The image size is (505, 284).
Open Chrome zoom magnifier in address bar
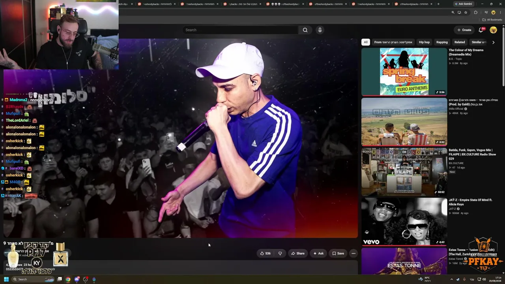coord(453,13)
